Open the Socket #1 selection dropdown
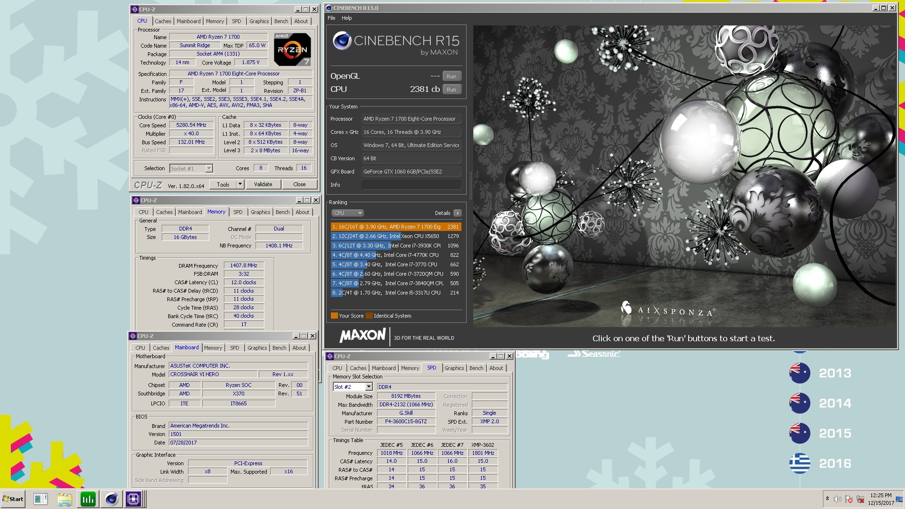The image size is (905, 509). click(209, 168)
